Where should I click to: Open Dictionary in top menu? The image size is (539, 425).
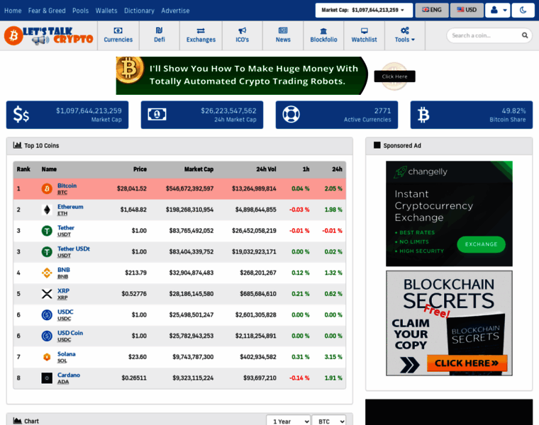click(x=139, y=11)
